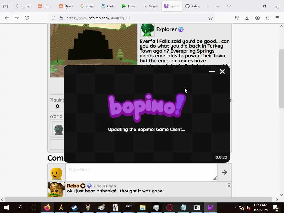The height and width of the screenshot is (213, 284).
Task: Open the taskbar clock calendar
Action: [x=260, y=207]
